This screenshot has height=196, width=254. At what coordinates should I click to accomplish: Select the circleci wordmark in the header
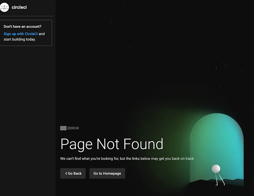point(19,7)
